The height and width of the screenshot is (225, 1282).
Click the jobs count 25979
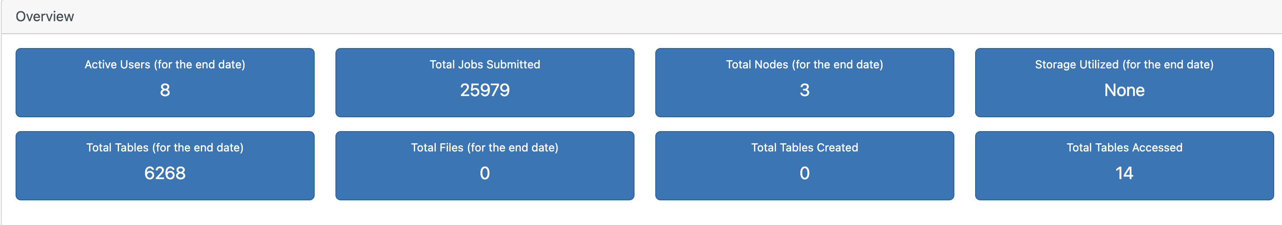[485, 90]
